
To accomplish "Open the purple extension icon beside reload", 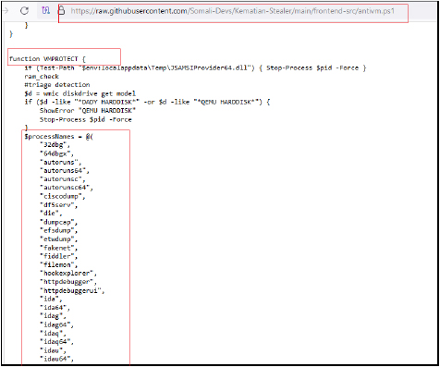I will point(45,11).
